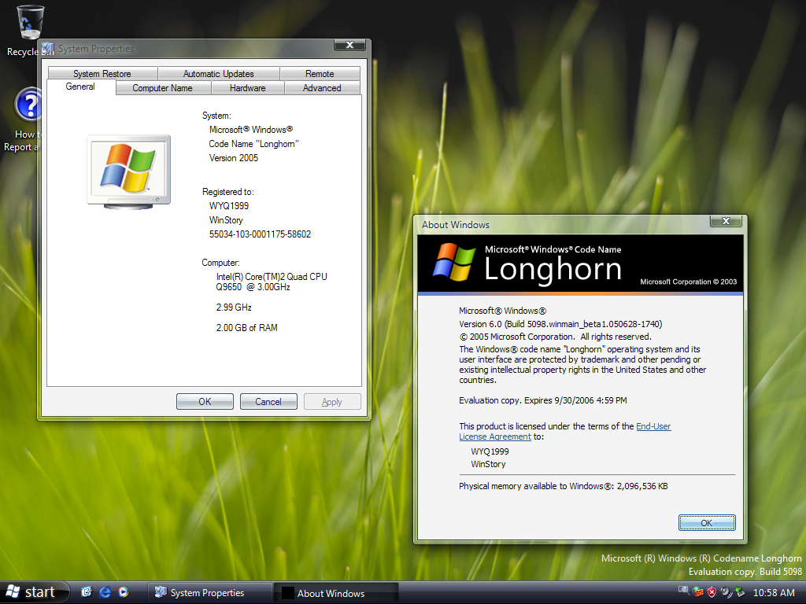Switch to the System Restore tab

click(102, 73)
